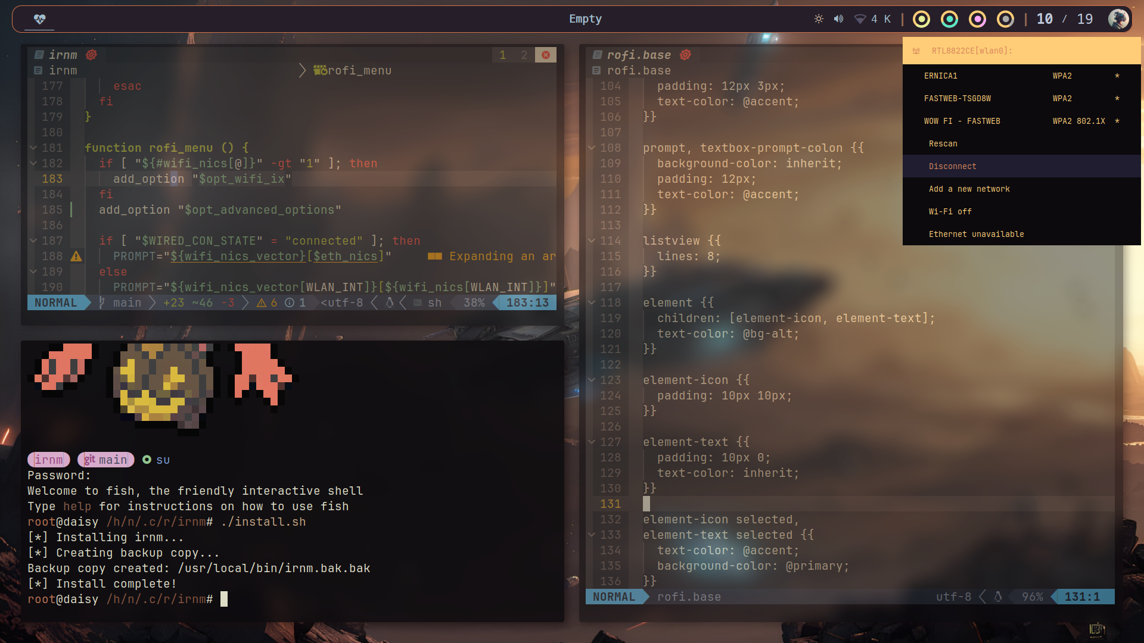Collapse fold at line 181 function rofi_menu
Image resolution: width=1144 pixels, height=643 pixels.
point(33,148)
